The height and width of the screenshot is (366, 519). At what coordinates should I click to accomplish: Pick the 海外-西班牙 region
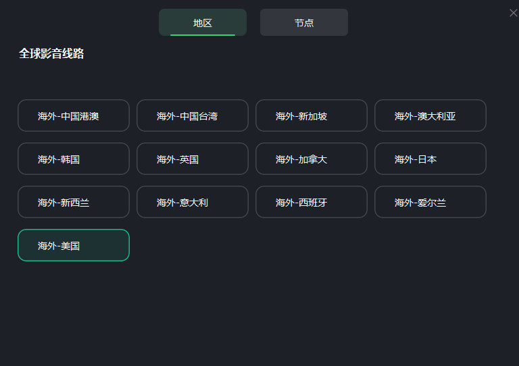(312, 202)
